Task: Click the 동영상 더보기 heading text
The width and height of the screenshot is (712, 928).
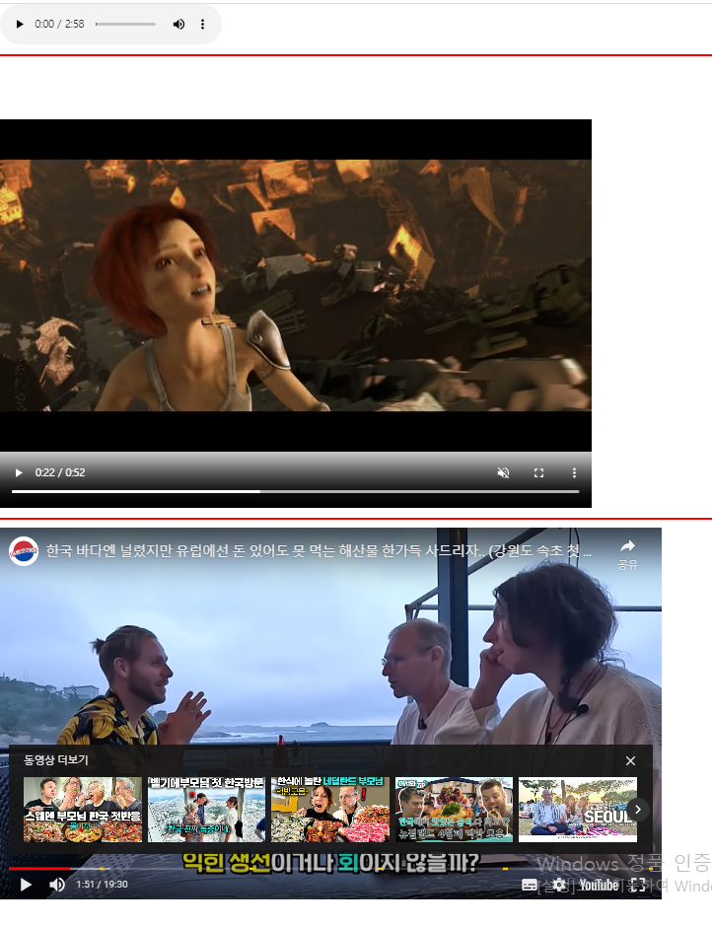Action: click(x=55, y=760)
